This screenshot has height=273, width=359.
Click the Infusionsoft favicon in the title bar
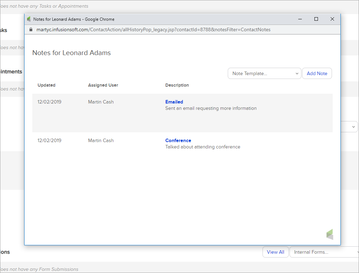29,19
